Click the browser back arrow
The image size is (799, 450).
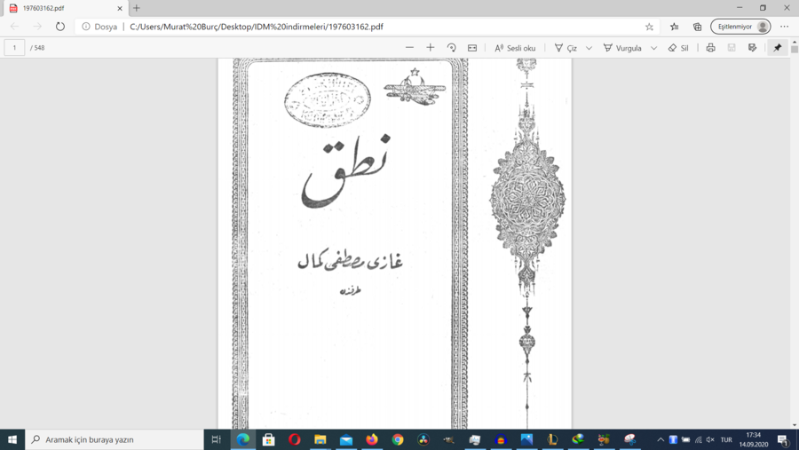click(x=15, y=27)
